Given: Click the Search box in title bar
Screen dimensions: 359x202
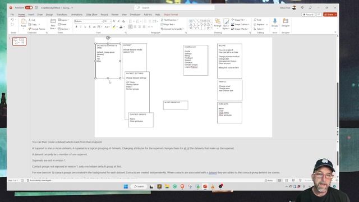Looking at the screenshot, I should [x=174, y=7].
